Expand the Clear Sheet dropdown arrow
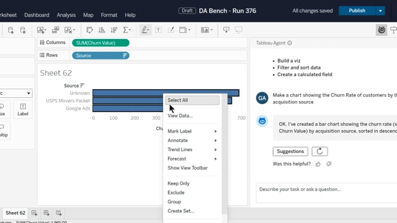Image resolution: width=397 pixels, height=223 pixels. click(x=74, y=30)
